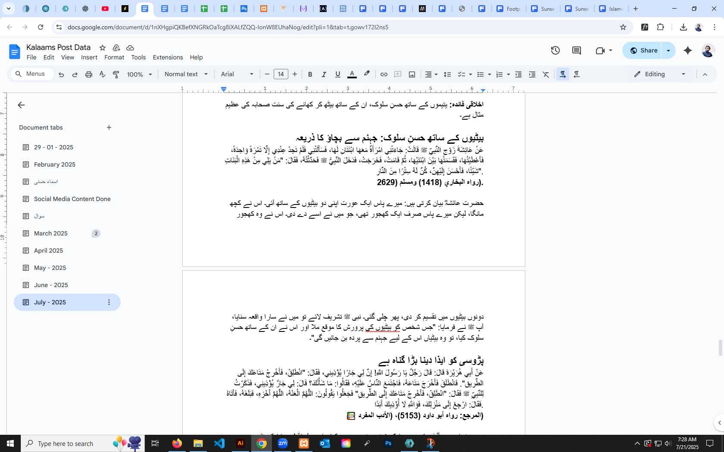The width and height of the screenshot is (724, 452).
Task: Open highlight color picker
Action: [x=367, y=74]
